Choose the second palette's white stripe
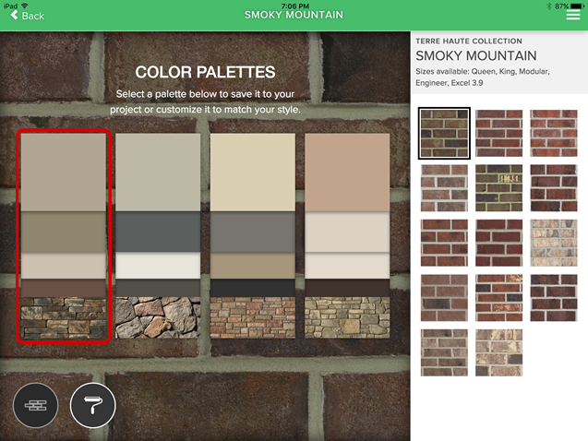Screen dimensions: 588x441 coord(158,266)
